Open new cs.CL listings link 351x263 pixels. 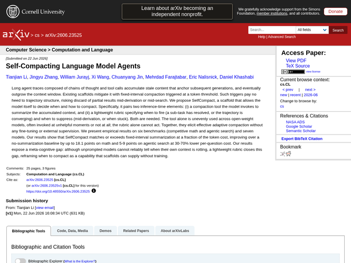tap(283, 95)
